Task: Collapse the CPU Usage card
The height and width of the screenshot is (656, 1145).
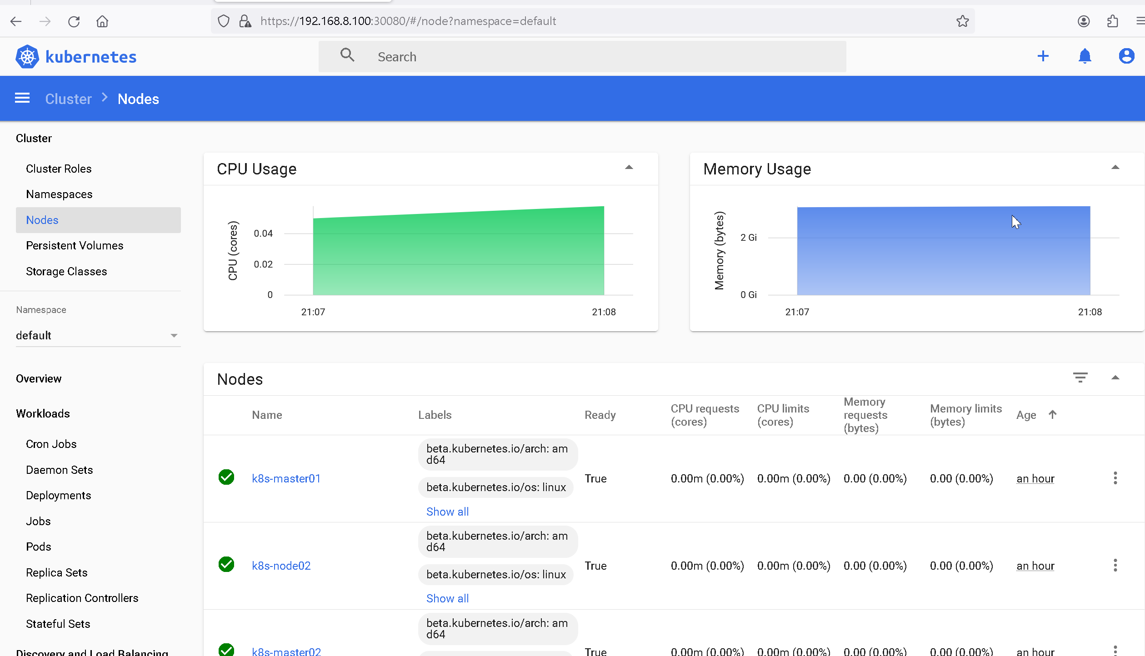Action: [629, 168]
